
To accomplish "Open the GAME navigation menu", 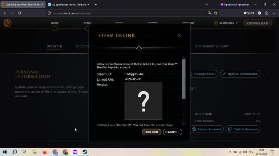I will [55, 23].
